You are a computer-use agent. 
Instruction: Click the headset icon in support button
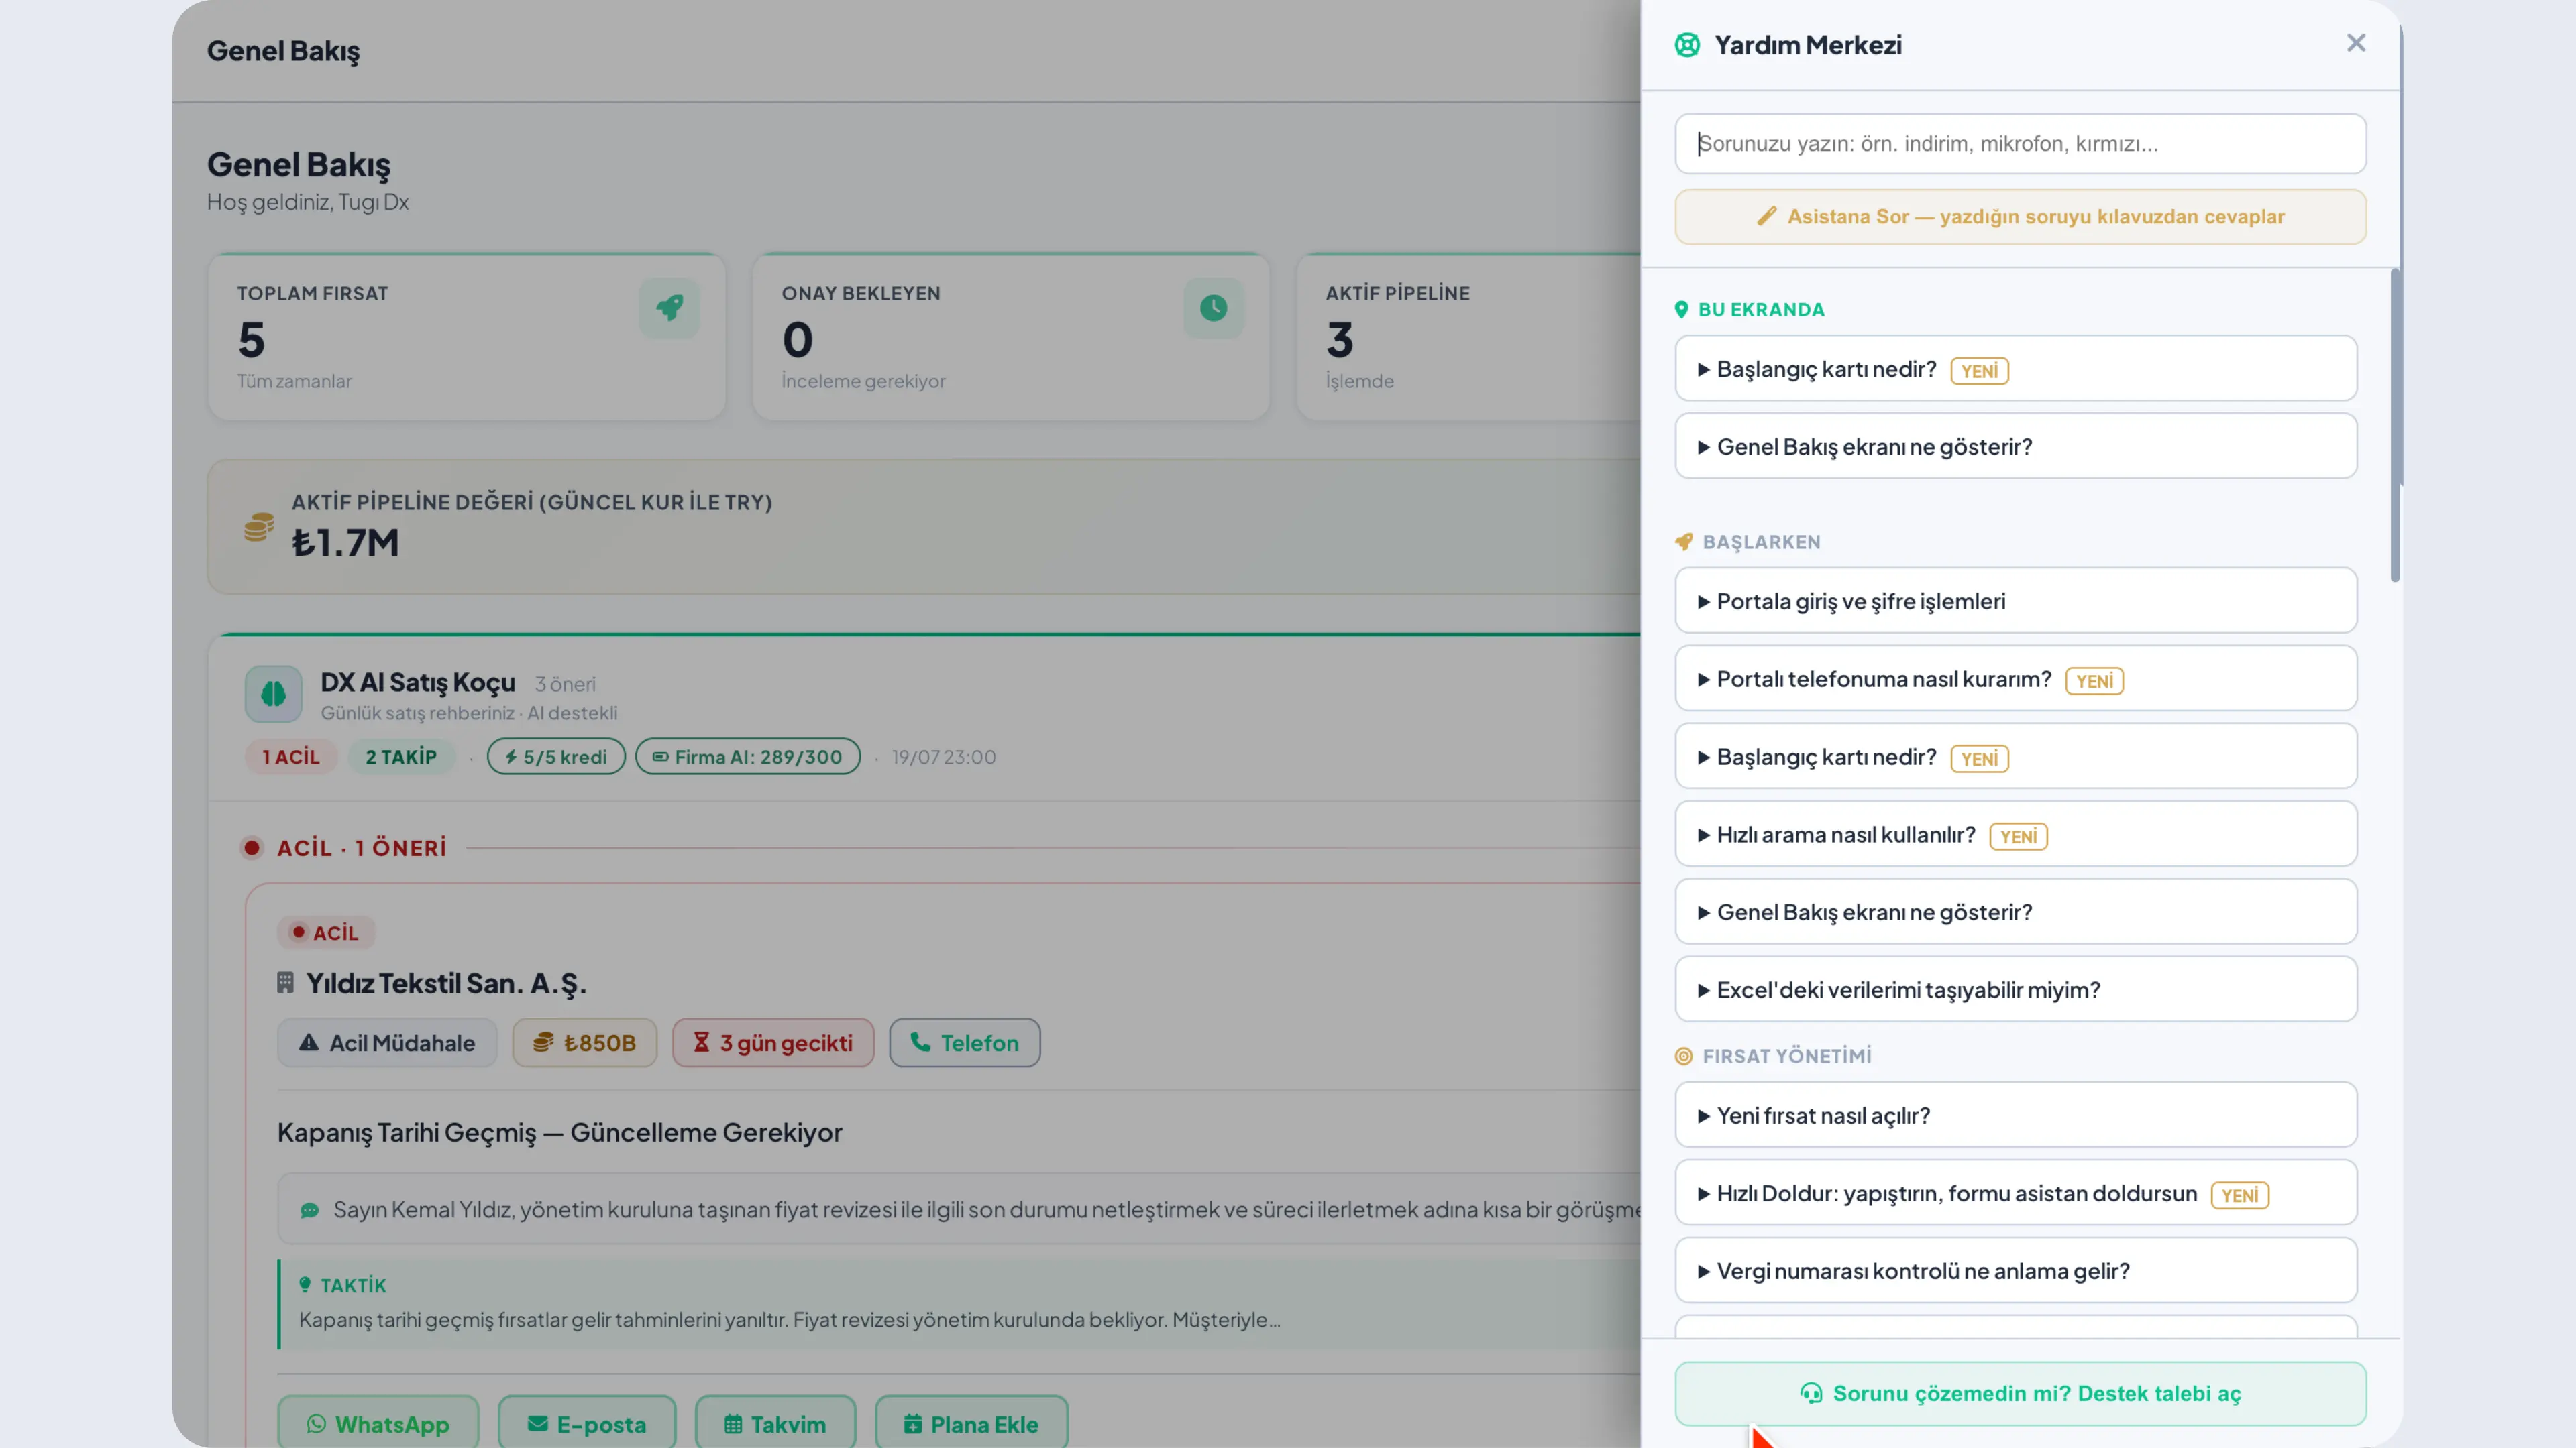1811,1394
